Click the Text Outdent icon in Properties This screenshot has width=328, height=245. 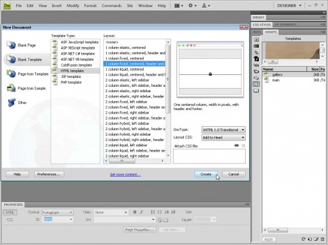(x=166, y=212)
